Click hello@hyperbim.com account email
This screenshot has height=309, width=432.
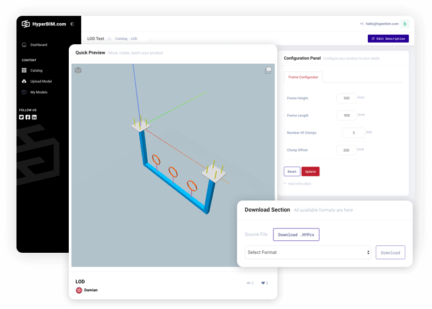tap(382, 24)
